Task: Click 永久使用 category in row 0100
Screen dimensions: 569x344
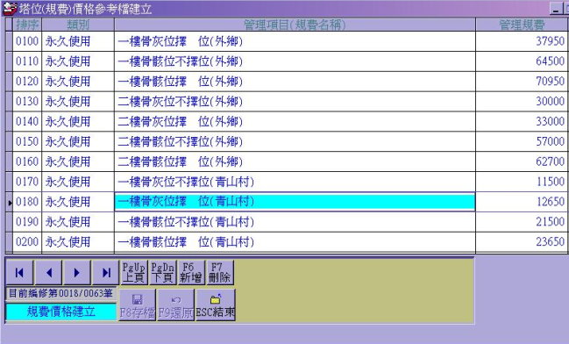Action: click(78, 41)
